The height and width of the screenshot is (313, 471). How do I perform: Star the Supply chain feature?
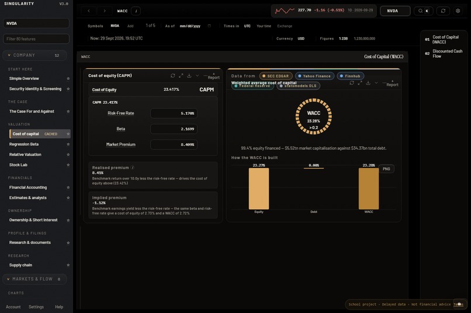coord(68,265)
